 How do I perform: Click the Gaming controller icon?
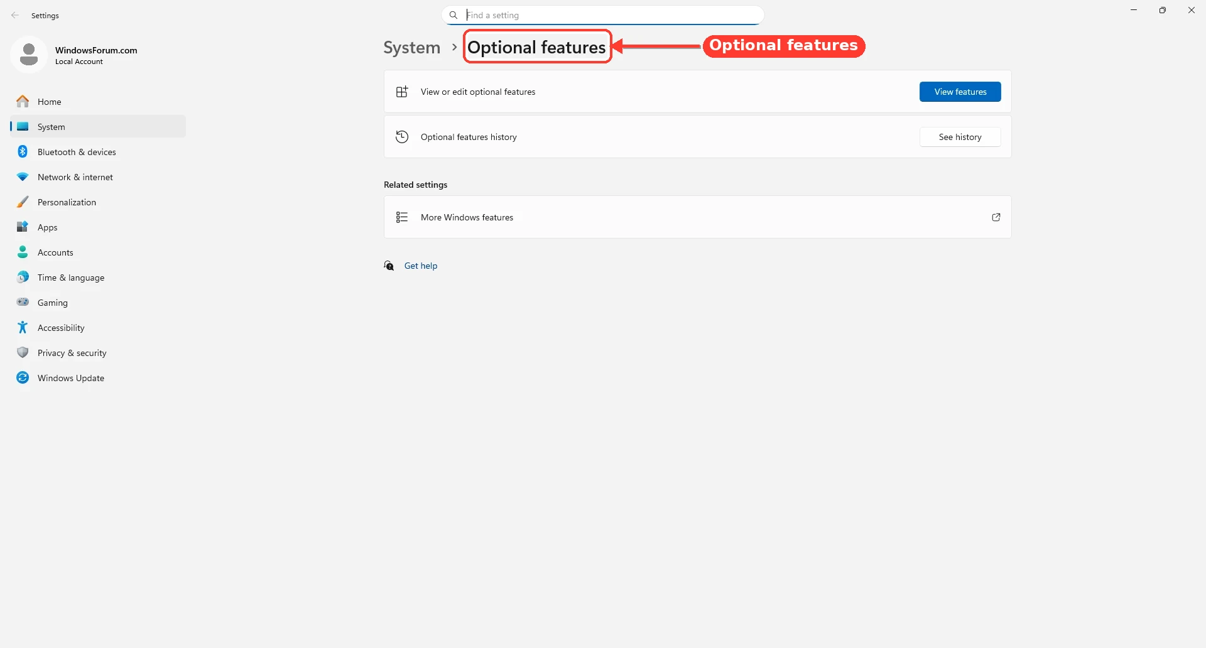coord(23,302)
